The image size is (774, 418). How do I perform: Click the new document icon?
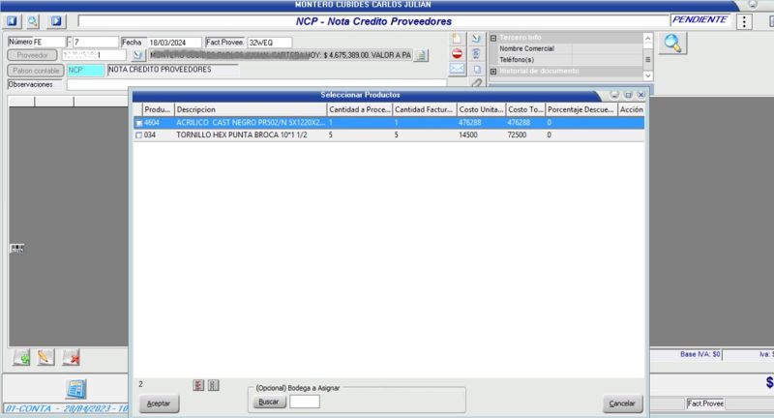pyautogui.click(x=458, y=39)
